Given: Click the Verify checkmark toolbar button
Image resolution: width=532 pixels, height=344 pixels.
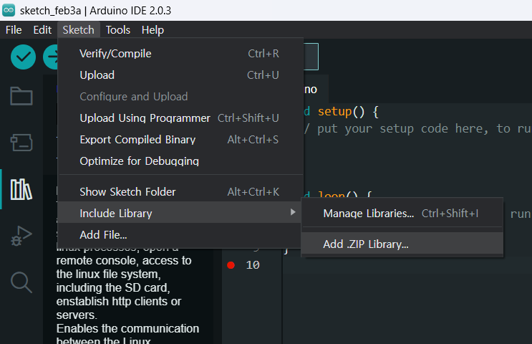Looking at the screenshot, I should point(23,57).
